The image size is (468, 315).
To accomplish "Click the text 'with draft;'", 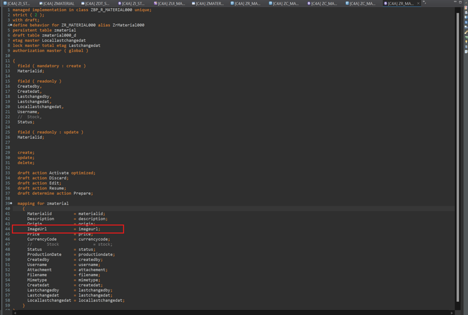I will (x=26, y=20).
